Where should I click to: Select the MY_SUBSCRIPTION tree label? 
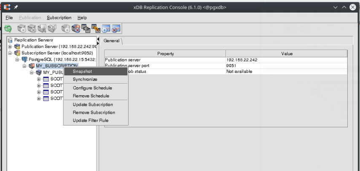57,66
